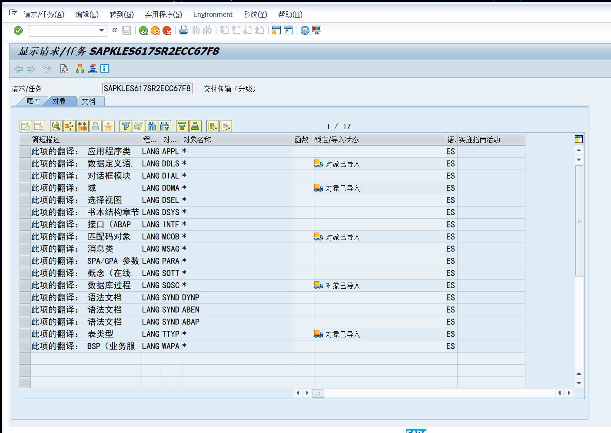Click the Find Next binoculars-plus icon
611x433 pixels.
click(x=165, y=126)
